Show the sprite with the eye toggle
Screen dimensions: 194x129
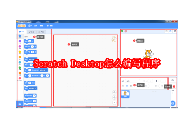(x=127, y=86)
